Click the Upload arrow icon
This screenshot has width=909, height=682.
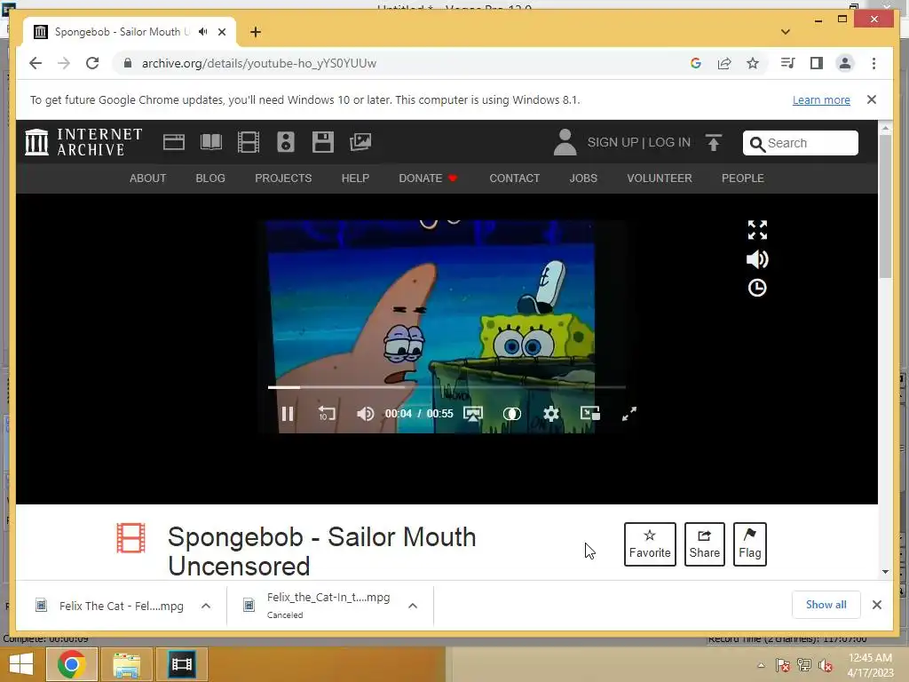point(714,143)
